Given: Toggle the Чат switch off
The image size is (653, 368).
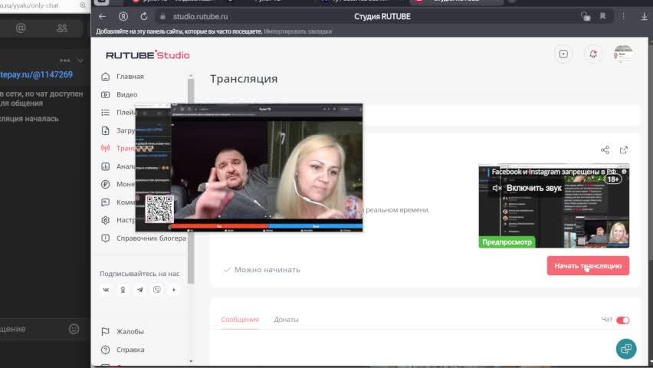Looking at the screenshot, I should (622, 320).
